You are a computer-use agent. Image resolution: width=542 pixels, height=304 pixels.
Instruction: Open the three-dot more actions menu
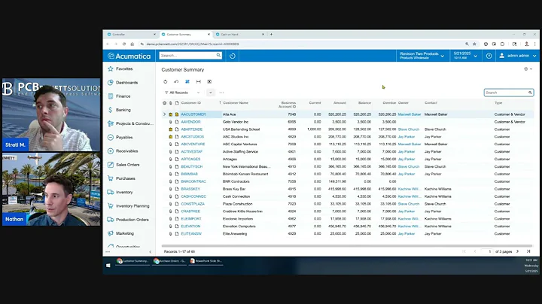[221, 93]
